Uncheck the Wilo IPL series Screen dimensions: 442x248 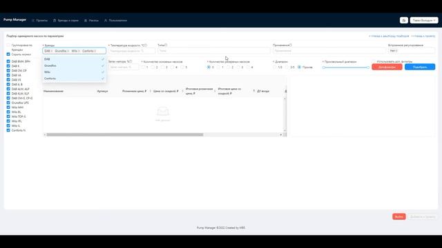[x=8, y=121]
